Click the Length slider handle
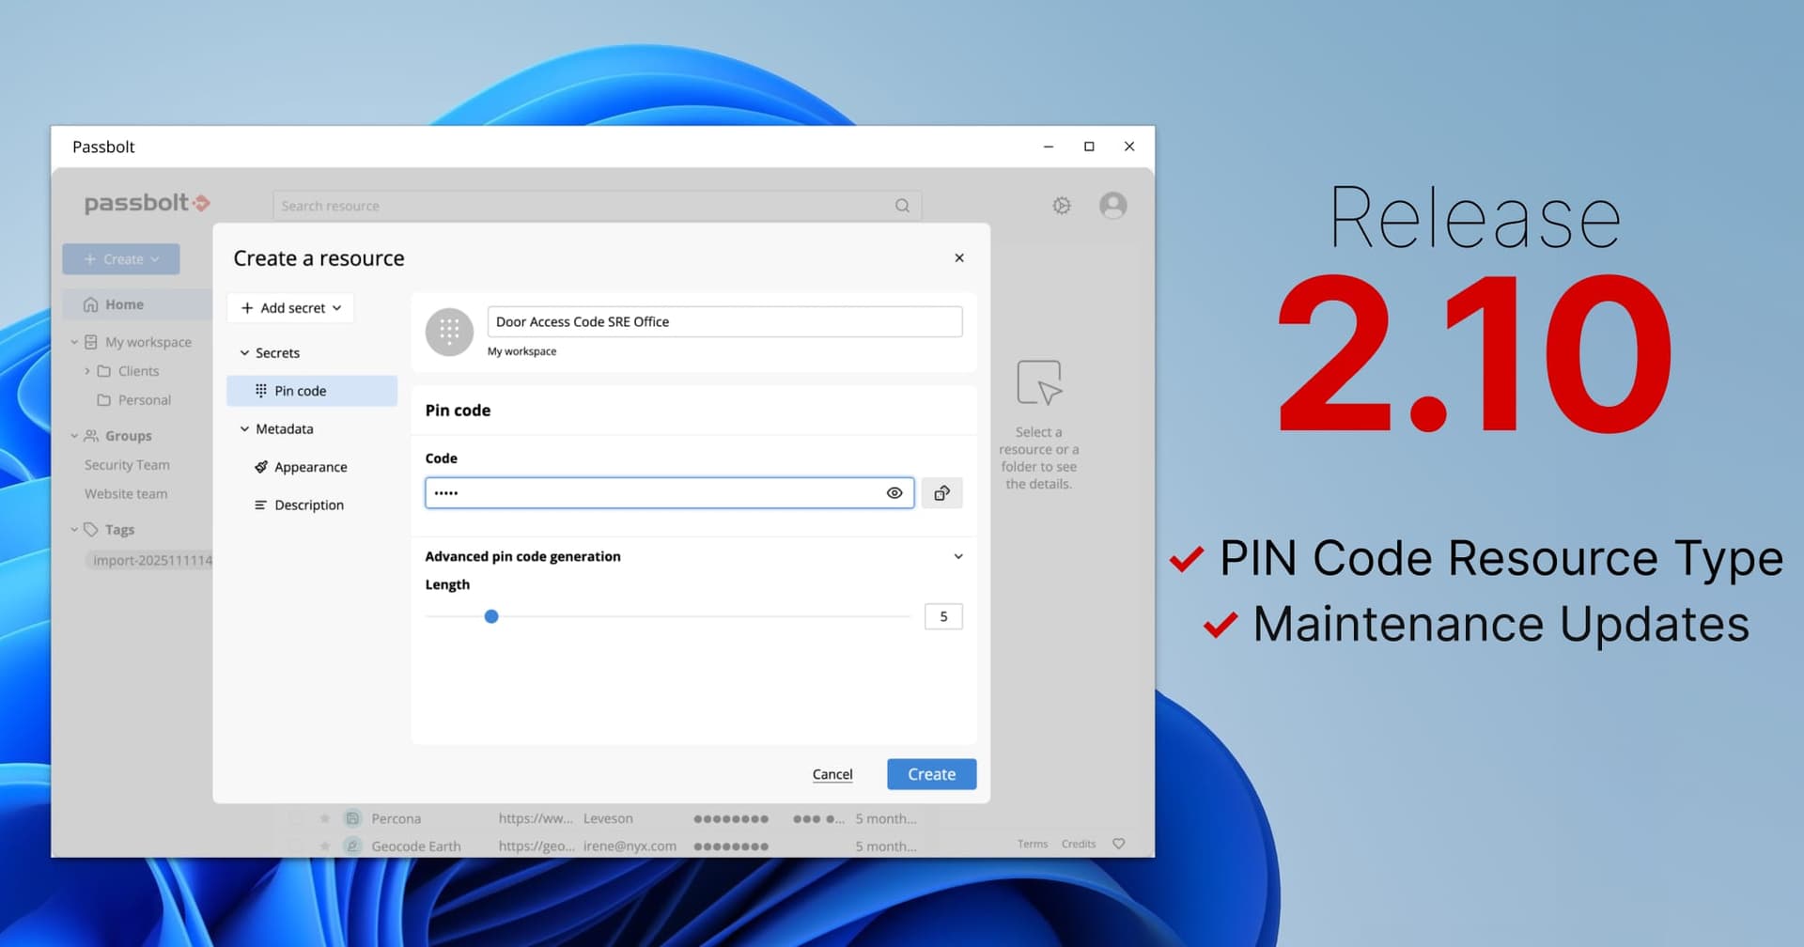Viewport: 1804px width, 947px height. coord(491,616)
